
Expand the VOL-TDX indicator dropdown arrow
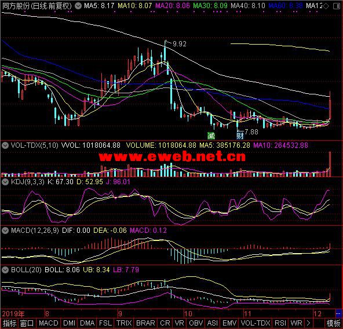(5, 145)
